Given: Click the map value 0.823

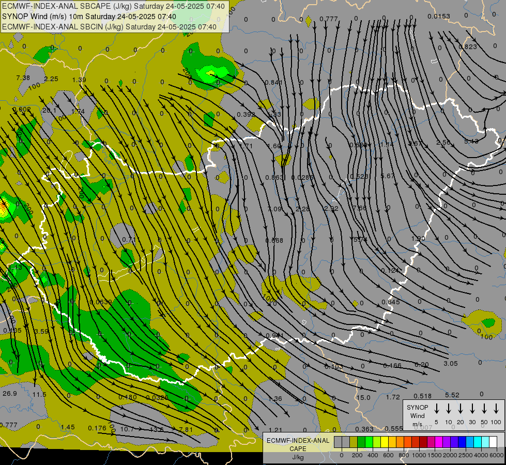Looking at the screenshot, I should coord(468,47).
